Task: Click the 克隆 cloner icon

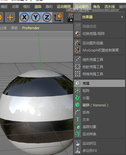Action: [x=78, y=83]
